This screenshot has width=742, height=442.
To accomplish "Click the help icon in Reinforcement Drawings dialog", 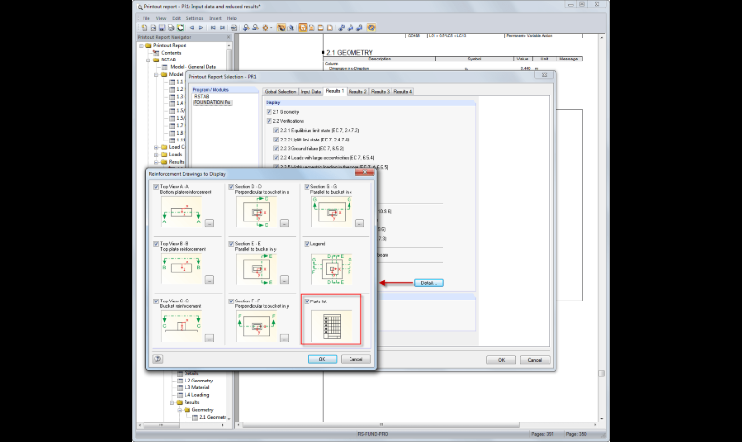I will coord(158,359).
